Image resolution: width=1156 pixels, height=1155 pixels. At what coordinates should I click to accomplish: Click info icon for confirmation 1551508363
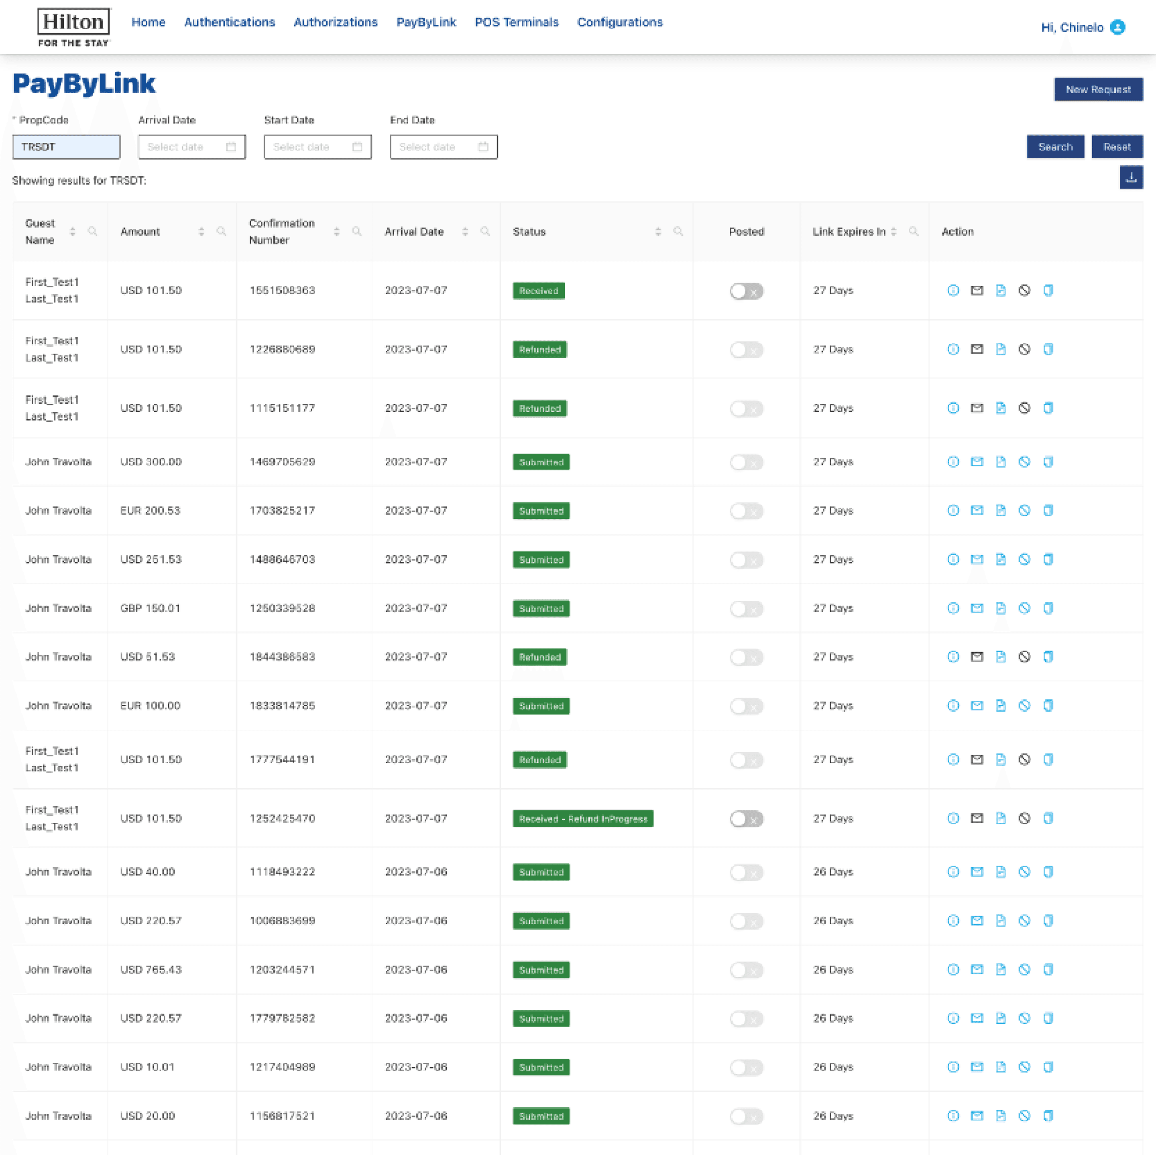(953, 291)
